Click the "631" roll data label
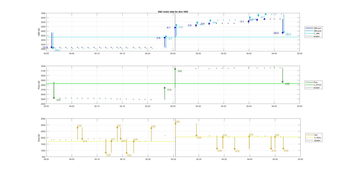 point(113,139)
